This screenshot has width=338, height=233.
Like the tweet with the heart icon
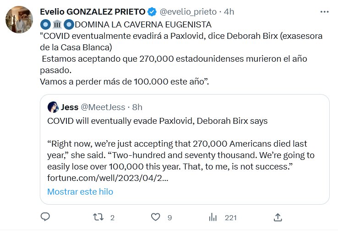156,217
